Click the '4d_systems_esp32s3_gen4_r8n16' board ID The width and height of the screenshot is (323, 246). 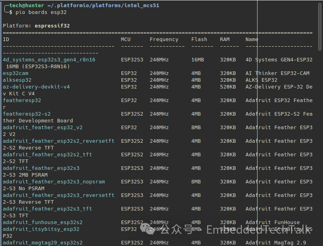49,60
